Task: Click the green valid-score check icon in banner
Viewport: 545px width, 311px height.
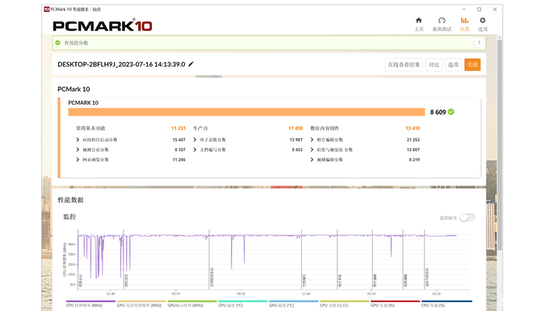Action: tap(58, 43)
